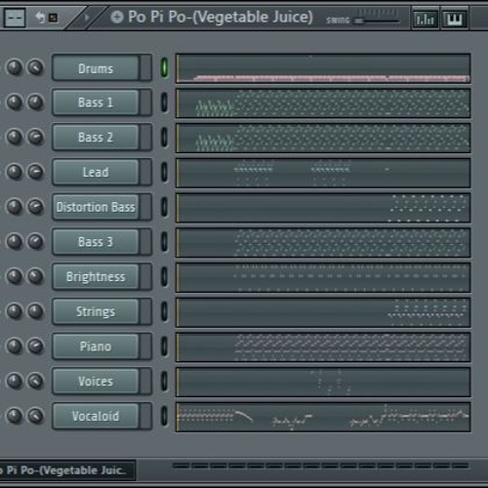Toggle the Brightness channel select LED
Image resolution: width=488 pixels, height=488 pixels.
click(165, 276)
